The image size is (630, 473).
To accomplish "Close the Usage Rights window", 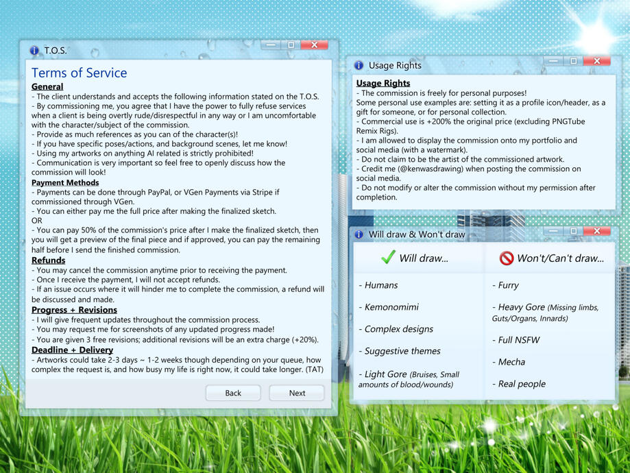I will point(596,61).
